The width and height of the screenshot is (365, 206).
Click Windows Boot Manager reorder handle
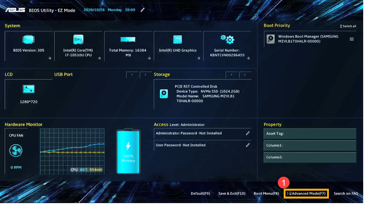pos(353,40)
